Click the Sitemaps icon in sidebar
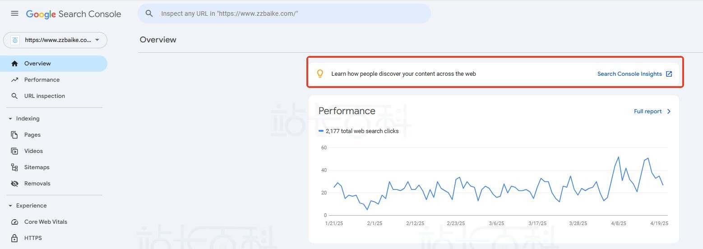Viewport: 703px width, 249px height. coord(15,167)
